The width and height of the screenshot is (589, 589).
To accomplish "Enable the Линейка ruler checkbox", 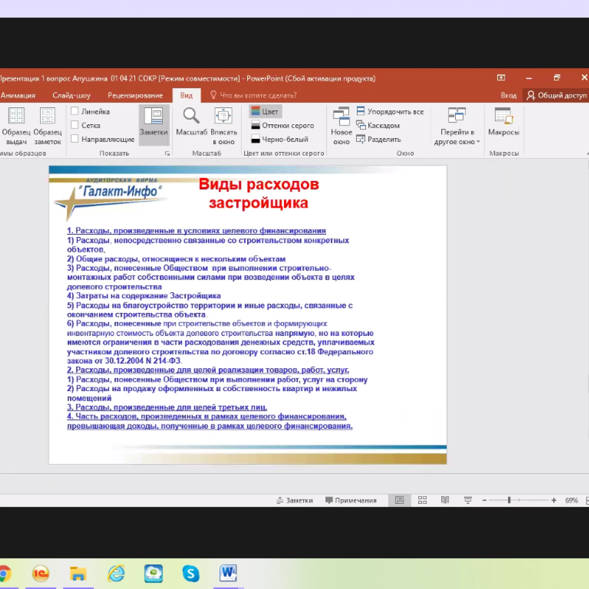I will click(x=75, y=111).
